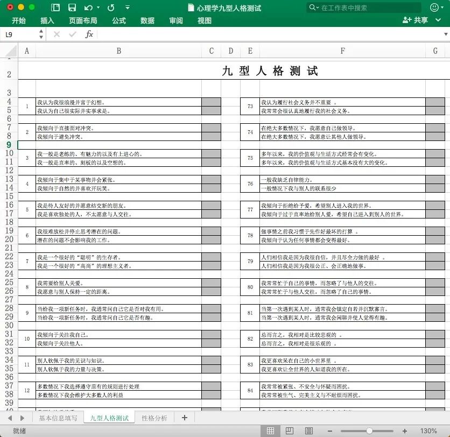
Task: Click the Save disk icon in title bar
Action: pyautogui.click(x=72, y=8)
